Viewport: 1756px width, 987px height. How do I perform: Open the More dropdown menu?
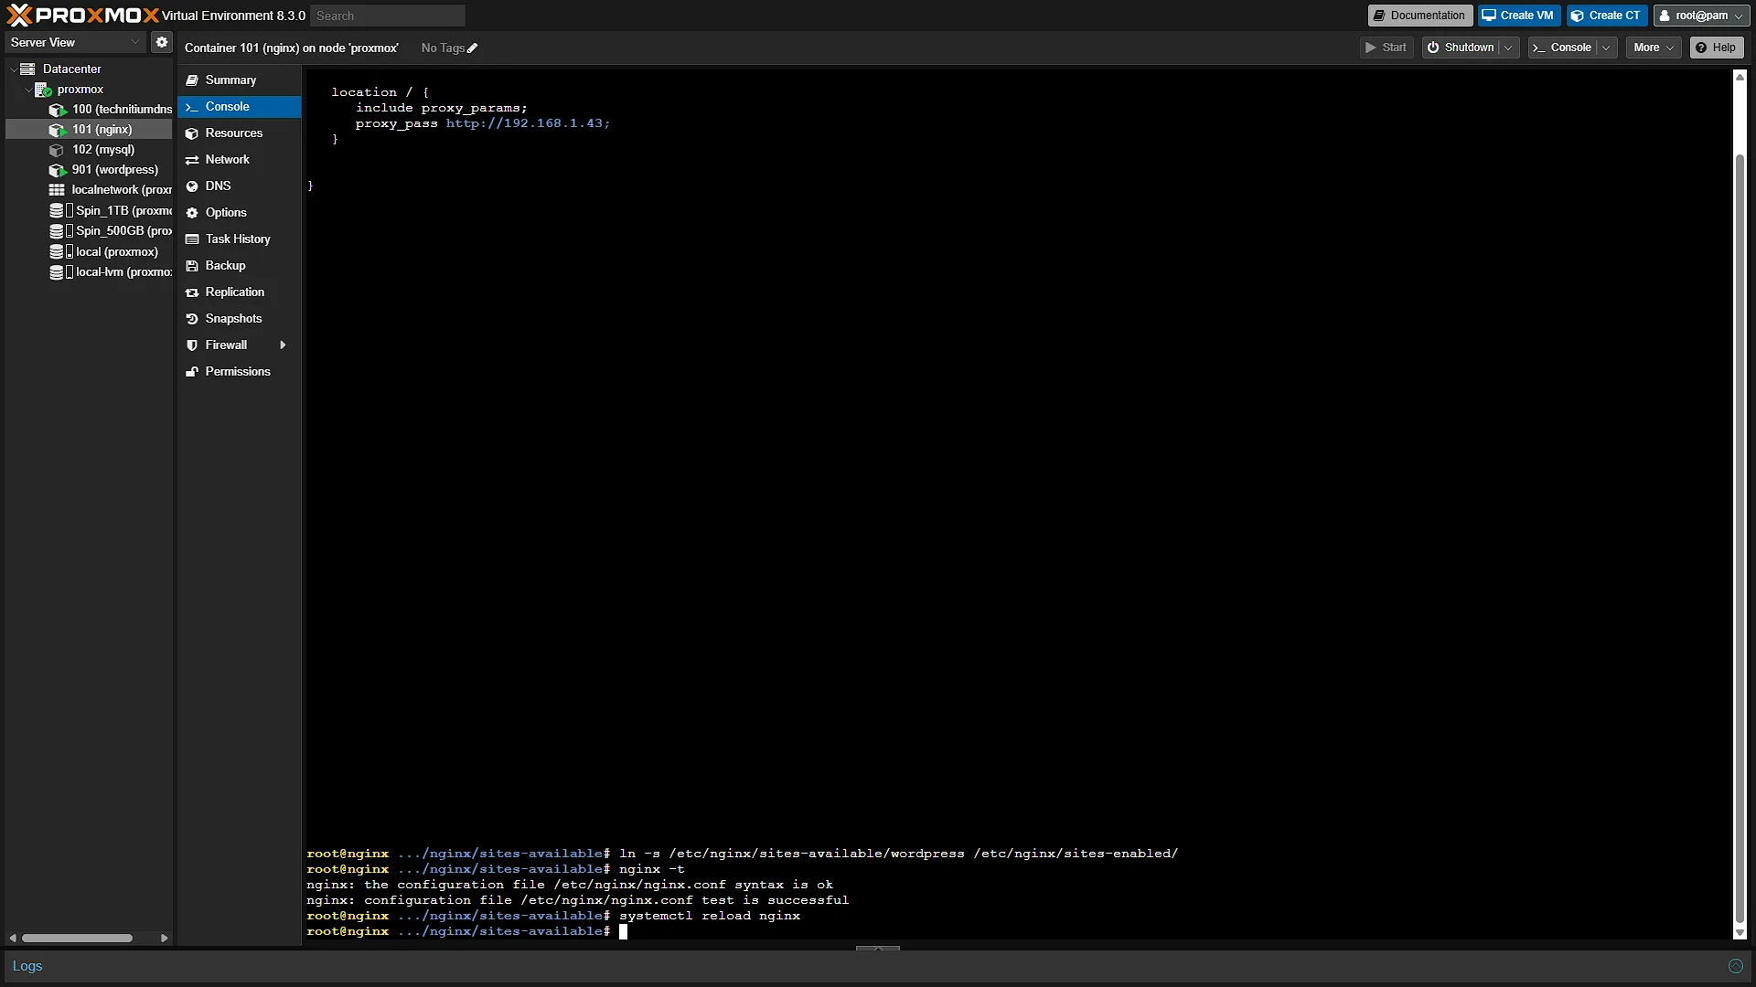(x=1654, y=48)
